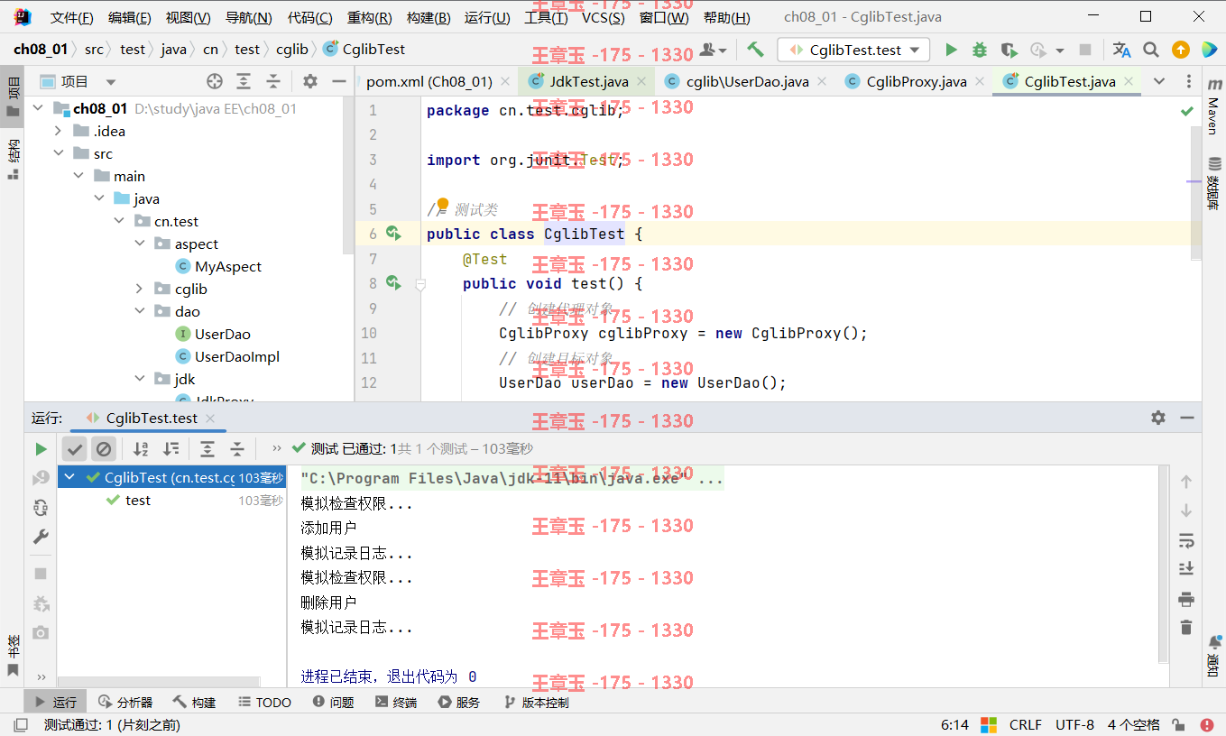1226x736 pixels.
Task: Collapse the jdk package
Action: 140,379
